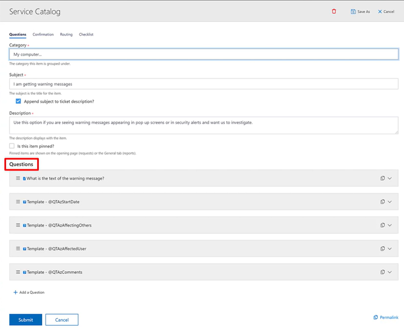
Task: Click the plus icon for Add a Question
Action: [x=15, y=292]
